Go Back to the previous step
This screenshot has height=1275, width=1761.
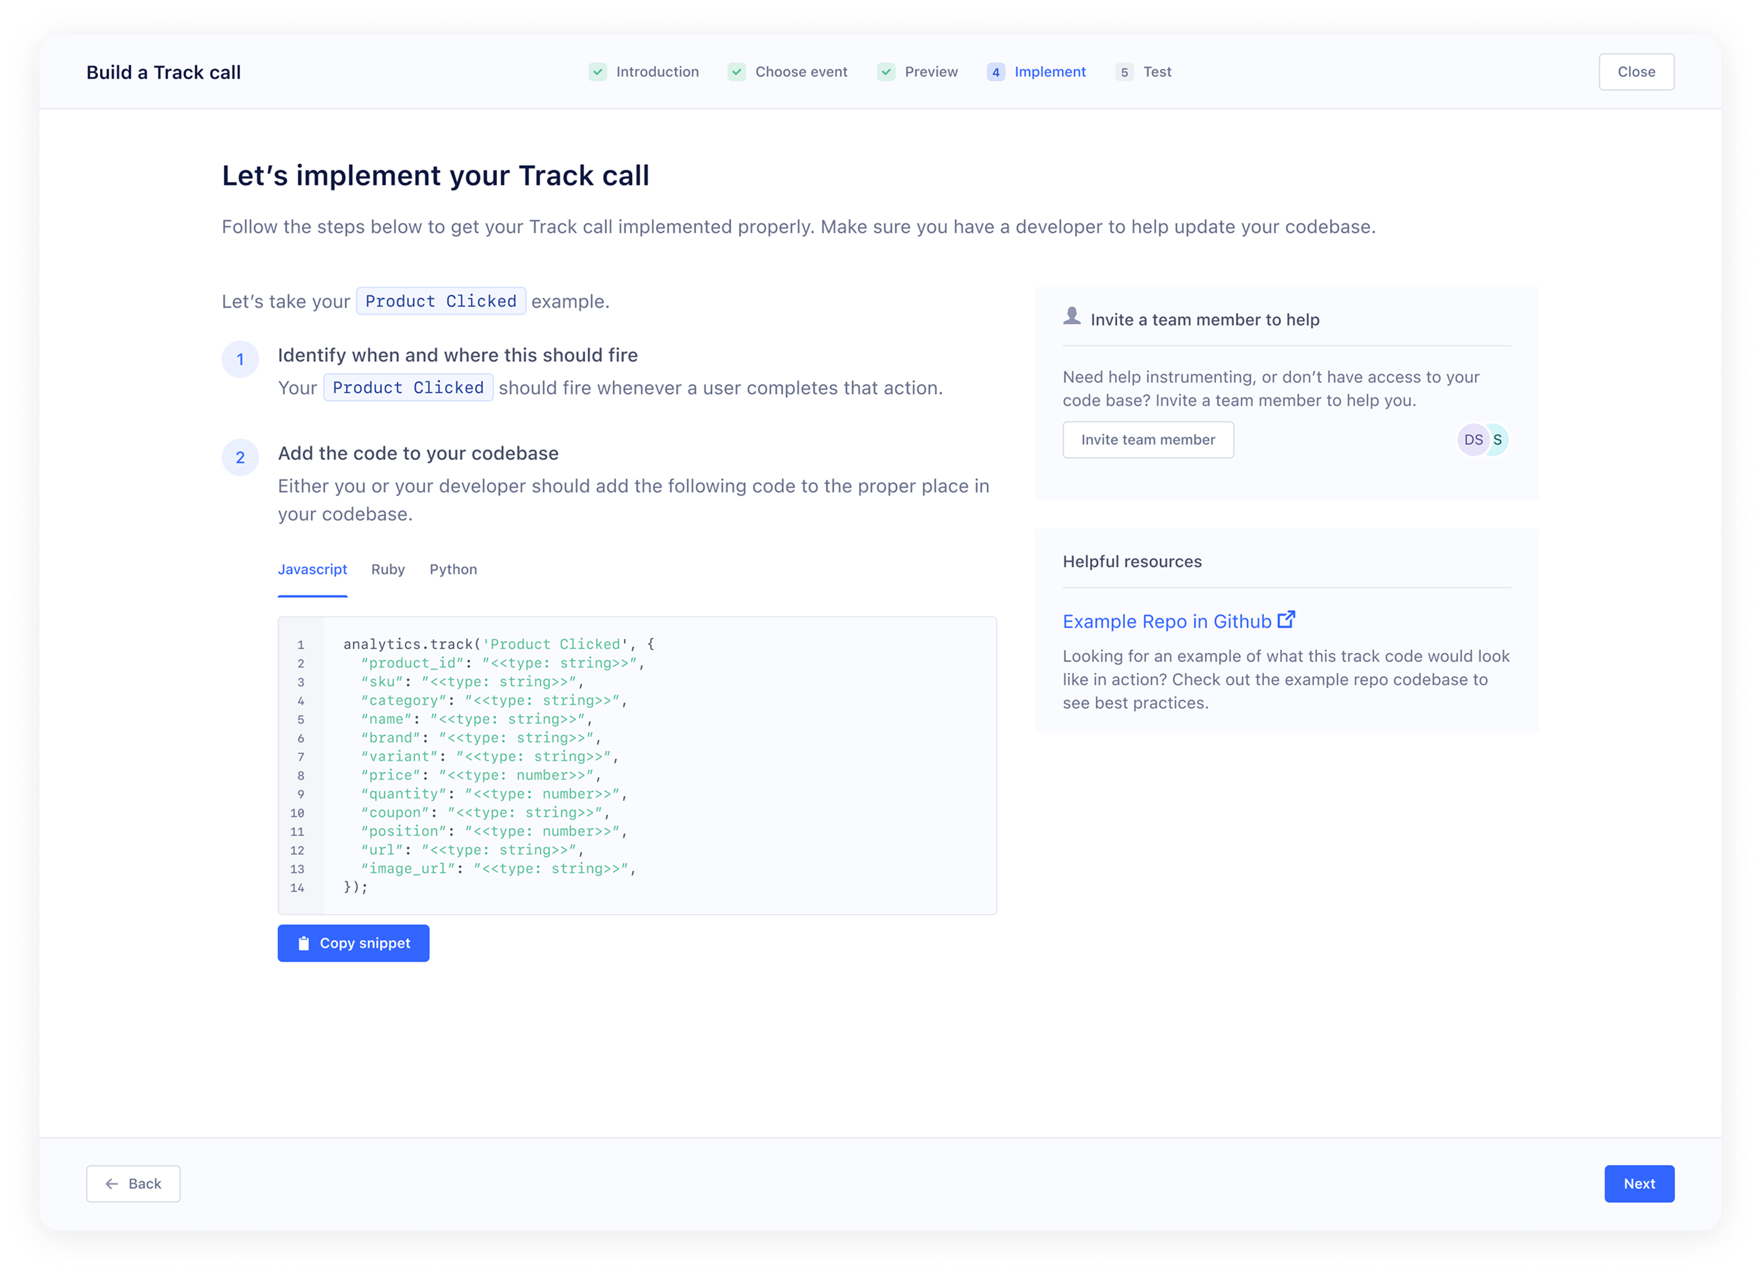[134, 1183]
